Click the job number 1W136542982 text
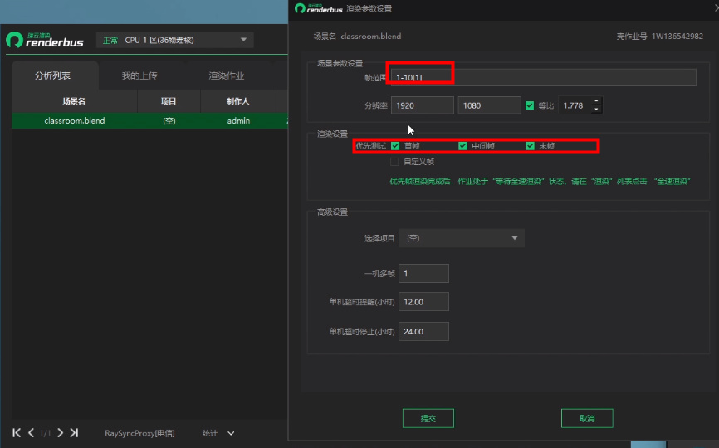 [677, 37]
